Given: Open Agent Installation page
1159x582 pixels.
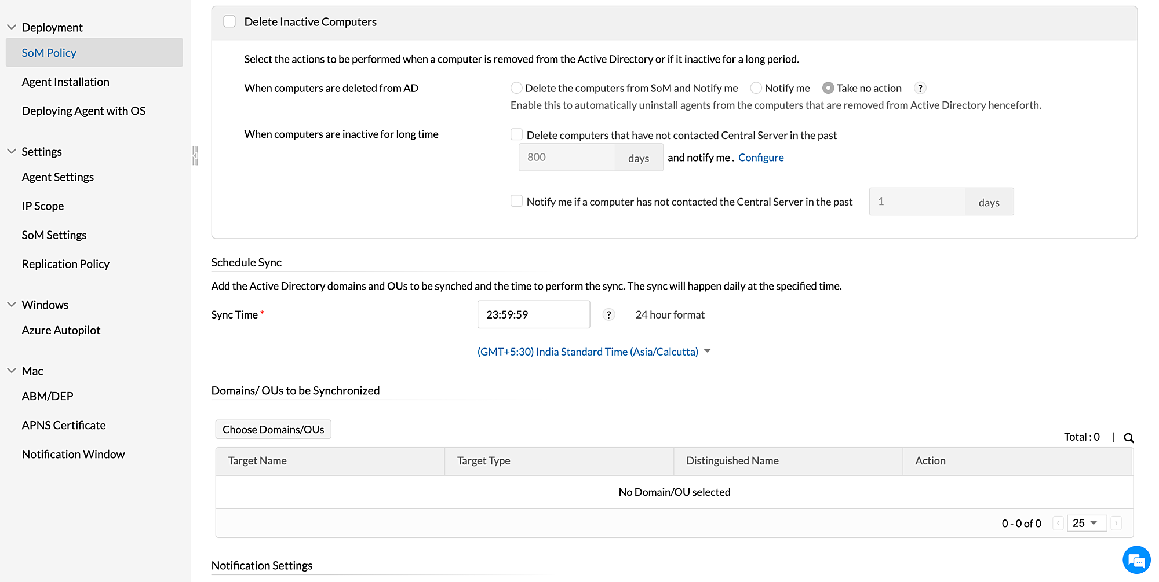Looking at the screenshot, I should click(x=65, y=82).
